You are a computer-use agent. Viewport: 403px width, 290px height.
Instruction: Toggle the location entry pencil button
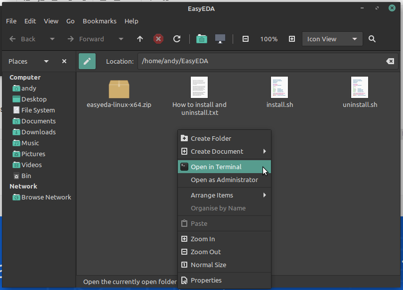[87, 61]
